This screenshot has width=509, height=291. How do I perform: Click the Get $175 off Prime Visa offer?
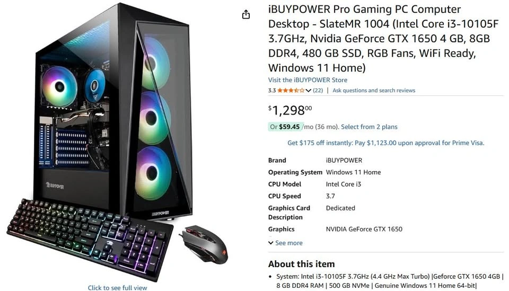(385, 143)
